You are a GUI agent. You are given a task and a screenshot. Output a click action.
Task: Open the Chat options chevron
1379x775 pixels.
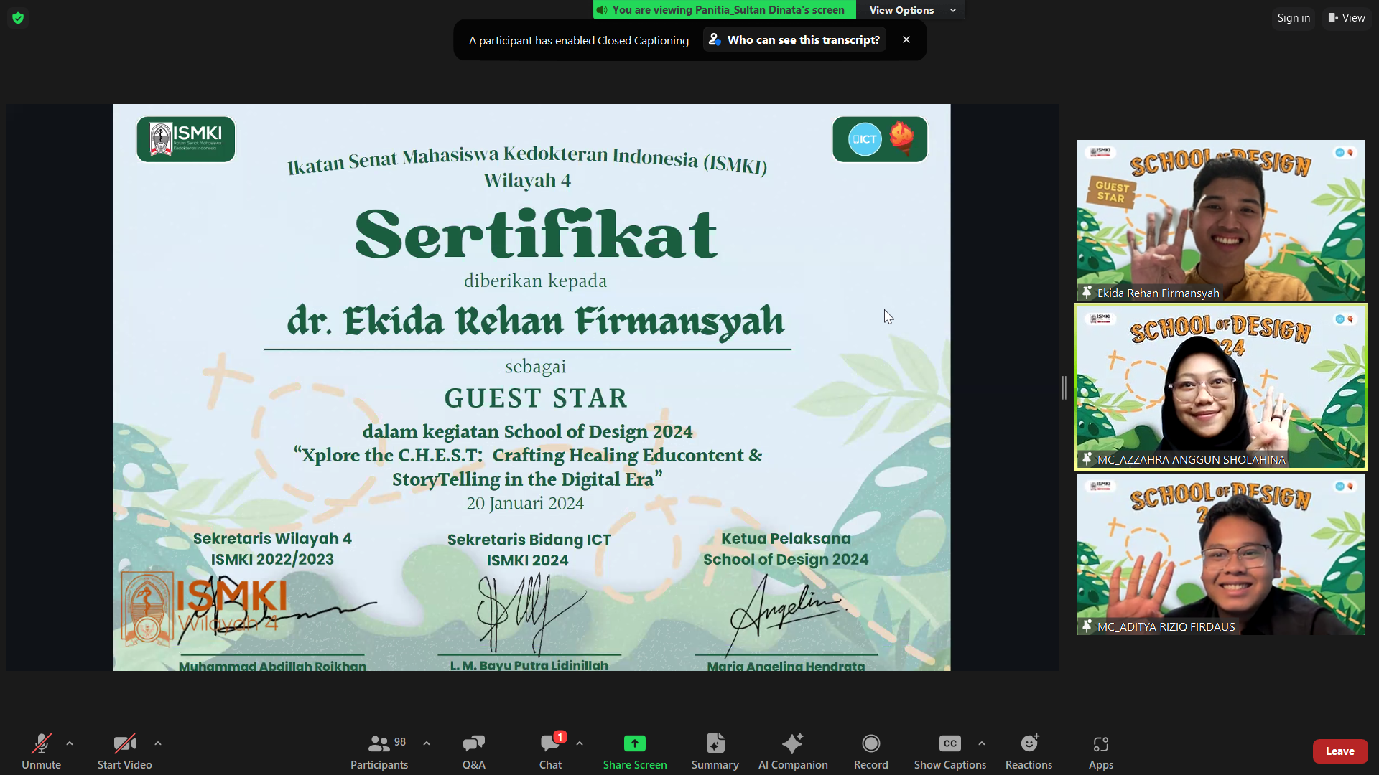click(580, 743)
